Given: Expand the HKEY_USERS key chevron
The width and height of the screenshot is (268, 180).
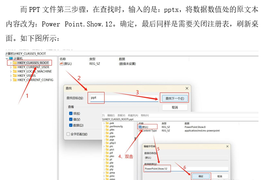Looking at the screenshot, I should [x=11, y=76].
